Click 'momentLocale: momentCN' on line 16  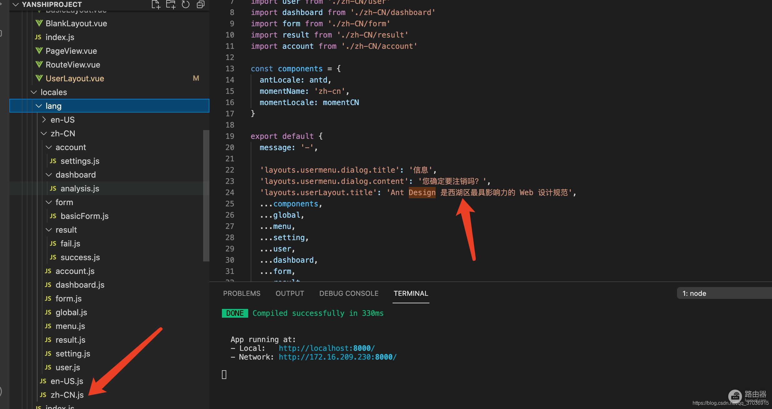[309, 102]
